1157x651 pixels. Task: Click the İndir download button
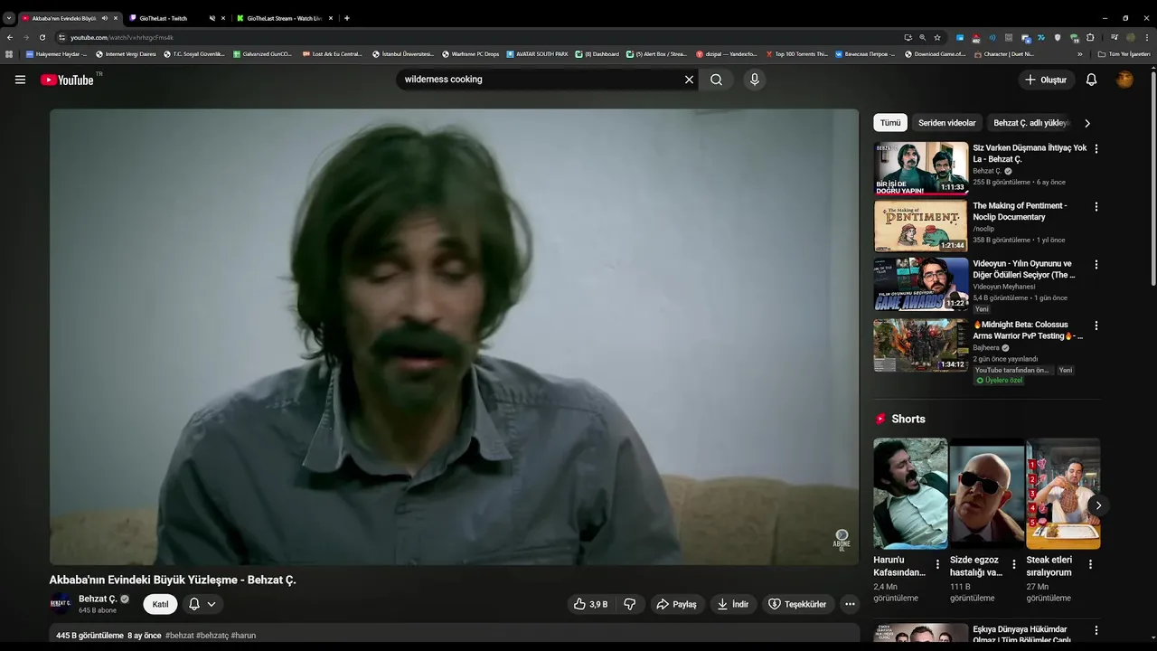tap(733, 604)
